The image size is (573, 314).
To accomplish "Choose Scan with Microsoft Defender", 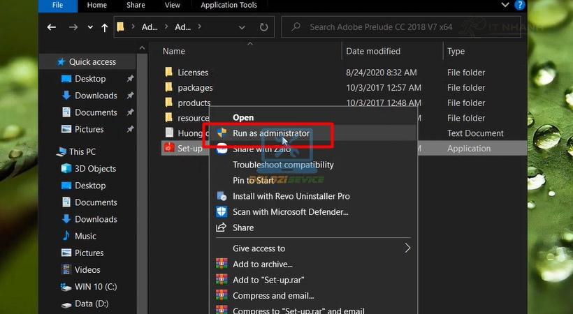I will (x=290, y=211).
